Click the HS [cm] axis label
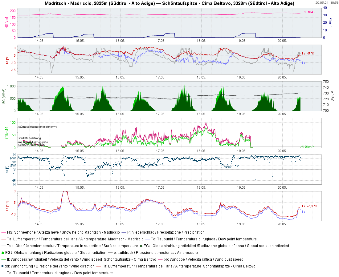The width and height of the screenshot is (339, 277). (7, 23)
